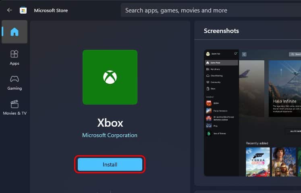This screenshot has height=193, width=301.
Task: Open the Apps section in sidebar
Action: tap(15, 58)
